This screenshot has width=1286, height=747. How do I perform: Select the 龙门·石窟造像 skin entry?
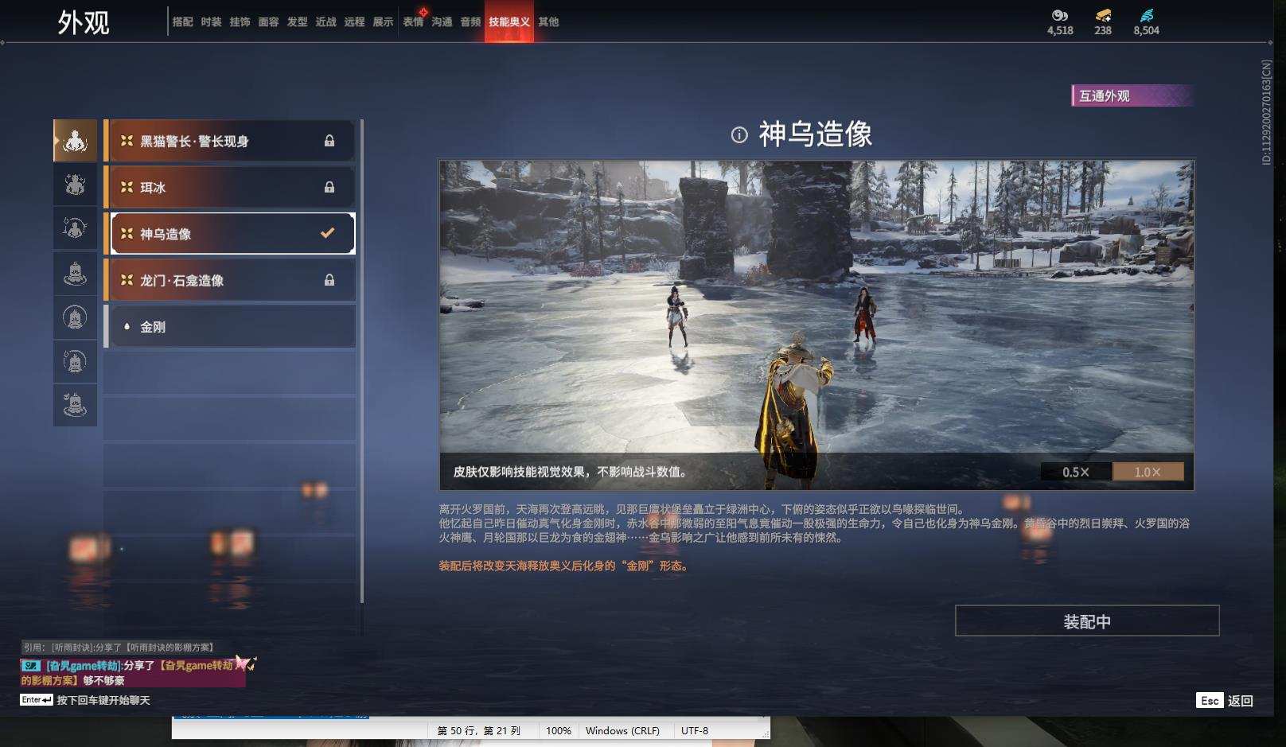coord(229,280)
